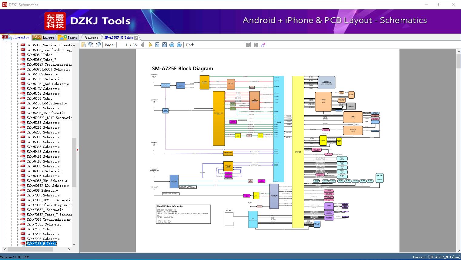Switch to the Schematic tab

tap(16, 37)
